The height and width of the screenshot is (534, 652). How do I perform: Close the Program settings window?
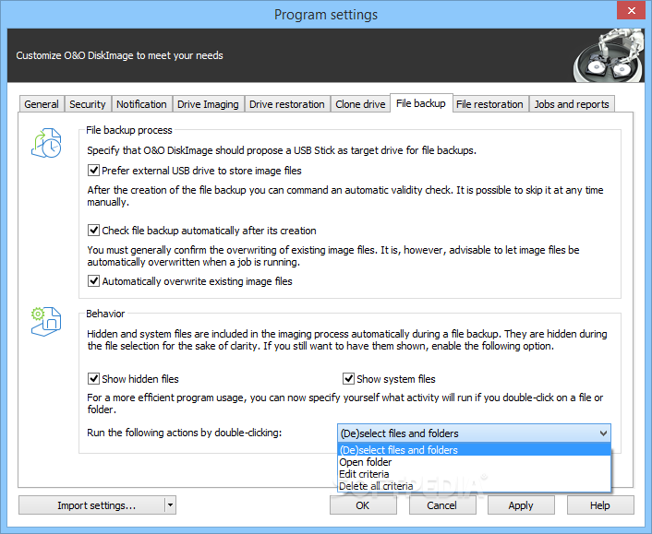631,10
